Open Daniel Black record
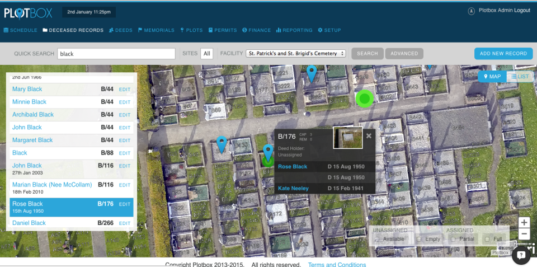Screen dimensions: 537x267 tap(29, 223)
